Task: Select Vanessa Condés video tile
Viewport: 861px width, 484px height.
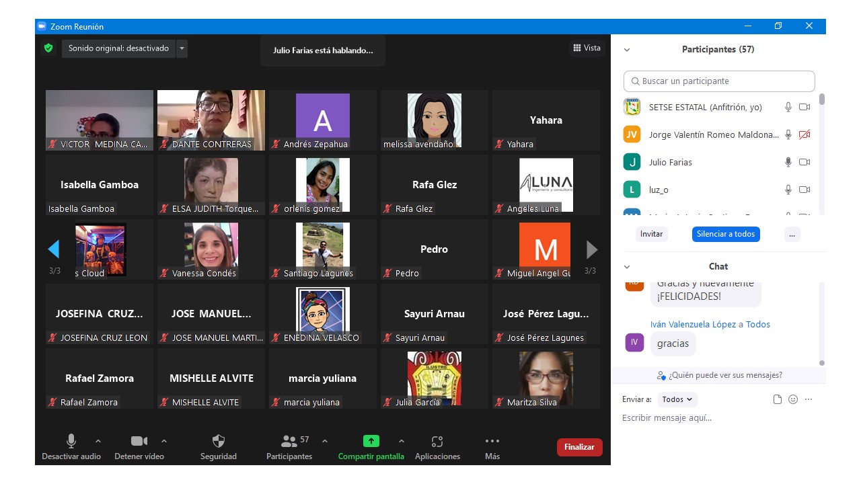Action: (x=211, y=249)
